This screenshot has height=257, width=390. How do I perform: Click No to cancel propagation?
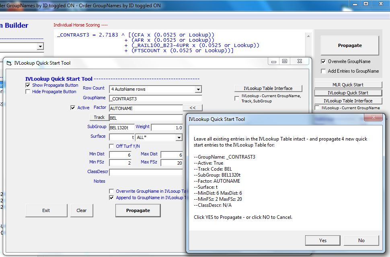pyautogui.click(x=361, y=241)
